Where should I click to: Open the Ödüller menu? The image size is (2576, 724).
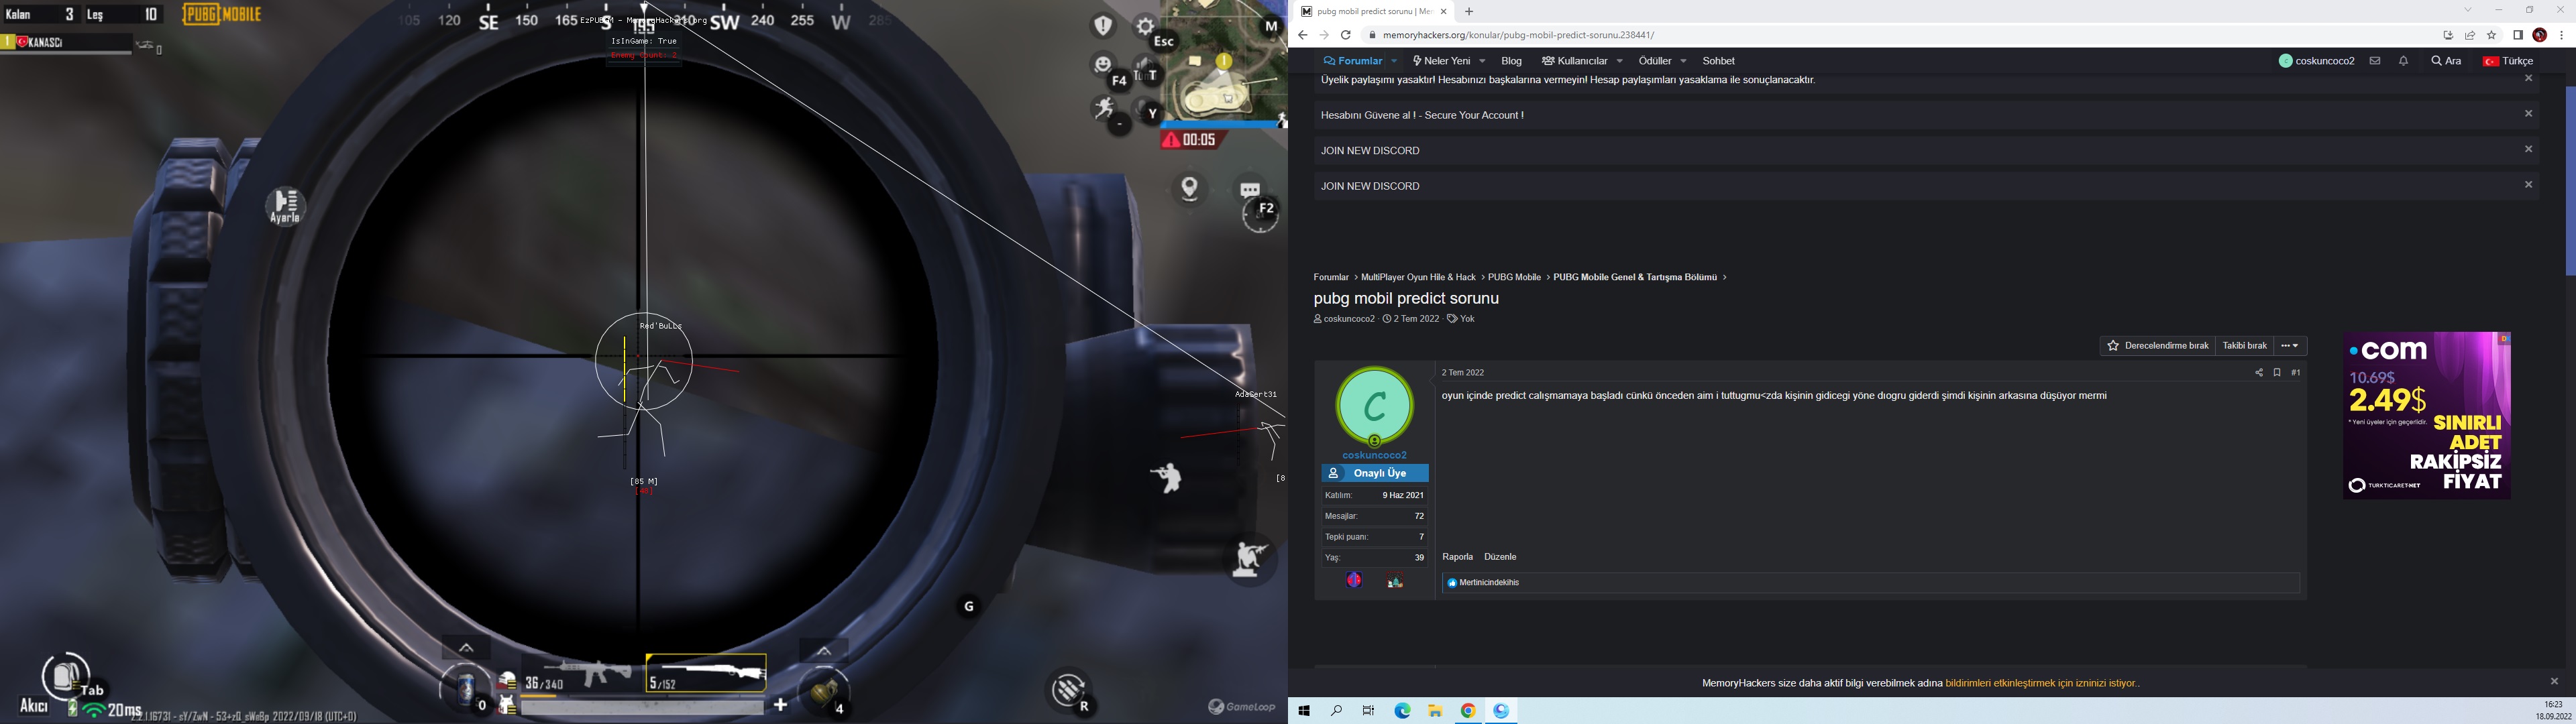(x=1655, y=61)
